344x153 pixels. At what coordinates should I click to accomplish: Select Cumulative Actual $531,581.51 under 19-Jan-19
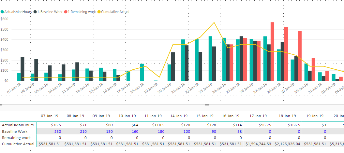315,144
